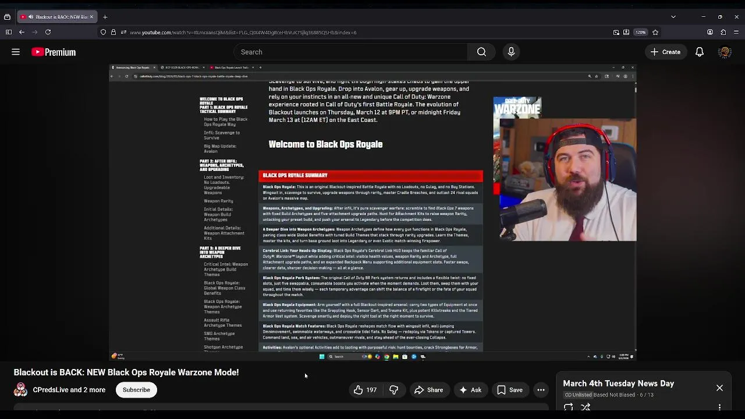Submit search with the magnifier button

click(481, 52)
